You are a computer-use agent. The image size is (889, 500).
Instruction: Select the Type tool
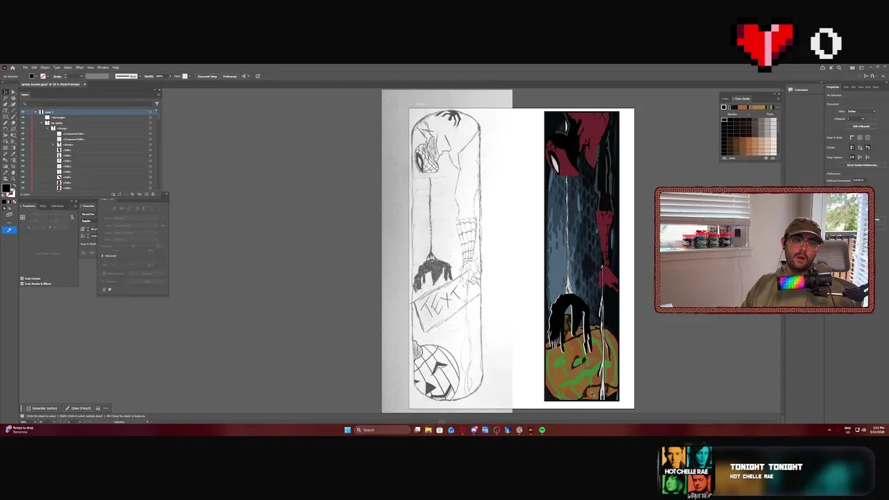[6, 110]
